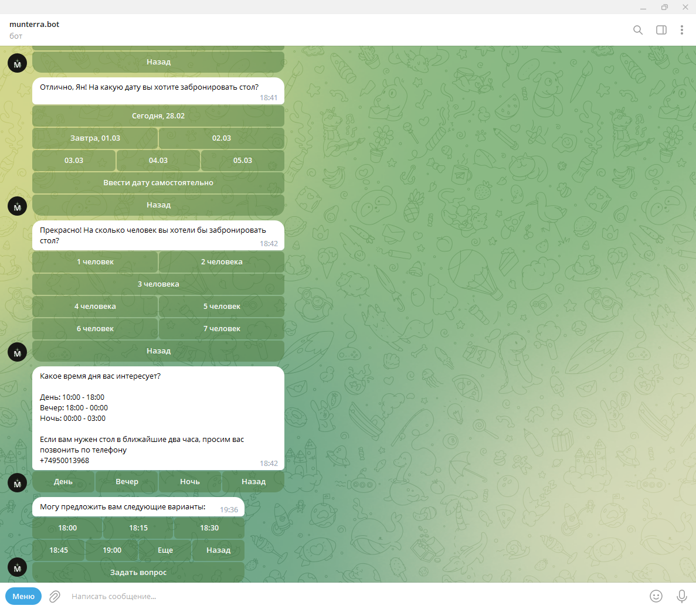The height and width of the screenshot is (609, 696).
Task: Click bot avatar beside the date buttons
Action: point(18,206)
